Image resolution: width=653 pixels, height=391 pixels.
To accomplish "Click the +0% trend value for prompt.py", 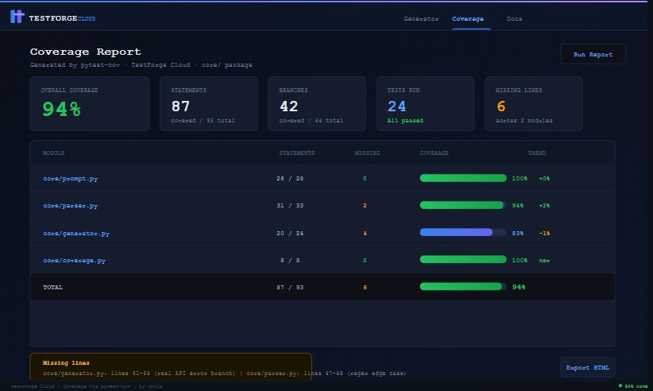I will (544, 179).
